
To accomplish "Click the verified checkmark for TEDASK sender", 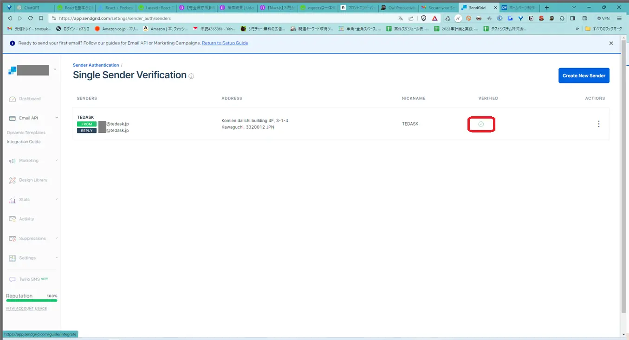I will 481,124.
